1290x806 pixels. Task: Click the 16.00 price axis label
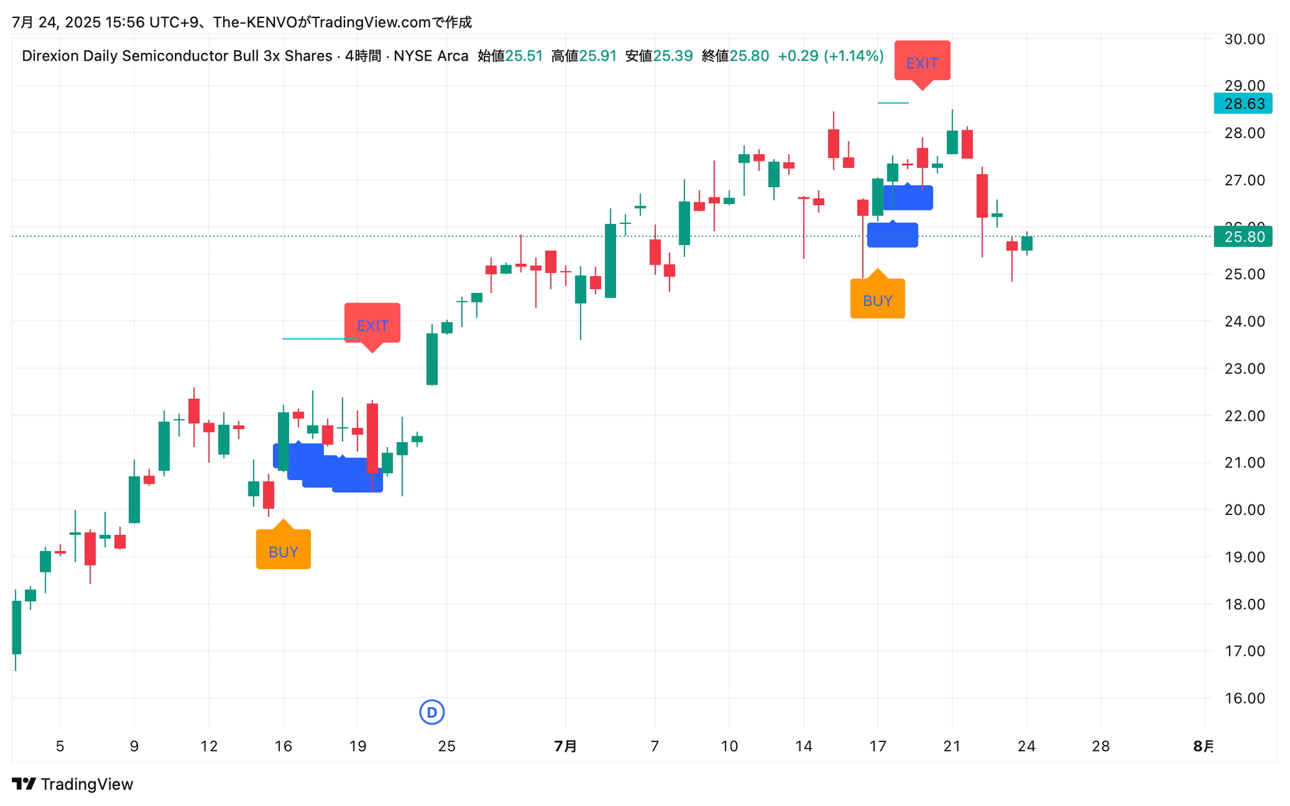click(x=1244, y=698)
